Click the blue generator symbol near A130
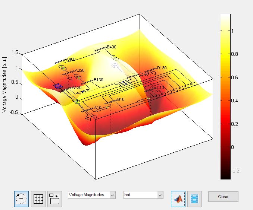Image resolution: width=253 pixels, height=210 pixels. point(57,86)
